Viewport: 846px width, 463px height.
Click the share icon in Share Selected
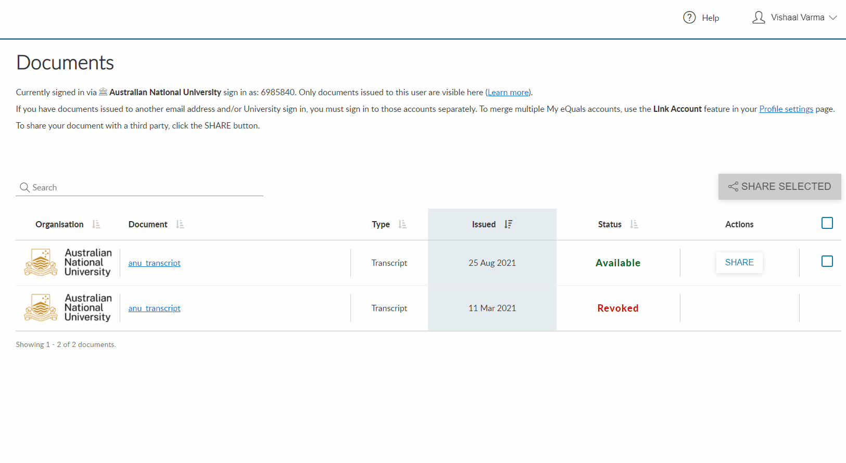coord(733,187)
